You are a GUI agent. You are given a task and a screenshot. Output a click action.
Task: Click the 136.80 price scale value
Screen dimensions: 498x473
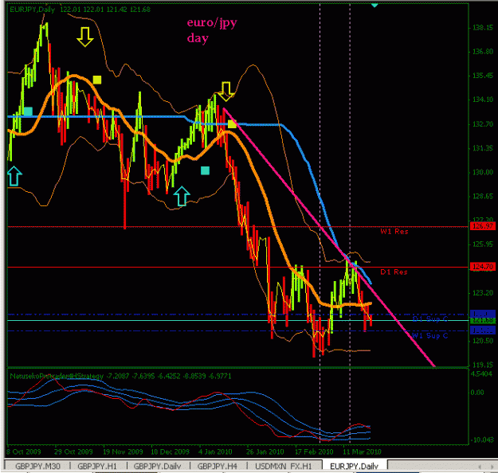pyautogui.click(x=483, y=52)
